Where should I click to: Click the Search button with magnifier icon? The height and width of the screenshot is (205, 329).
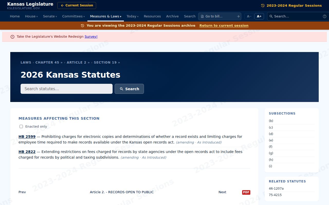pos(129,89)
